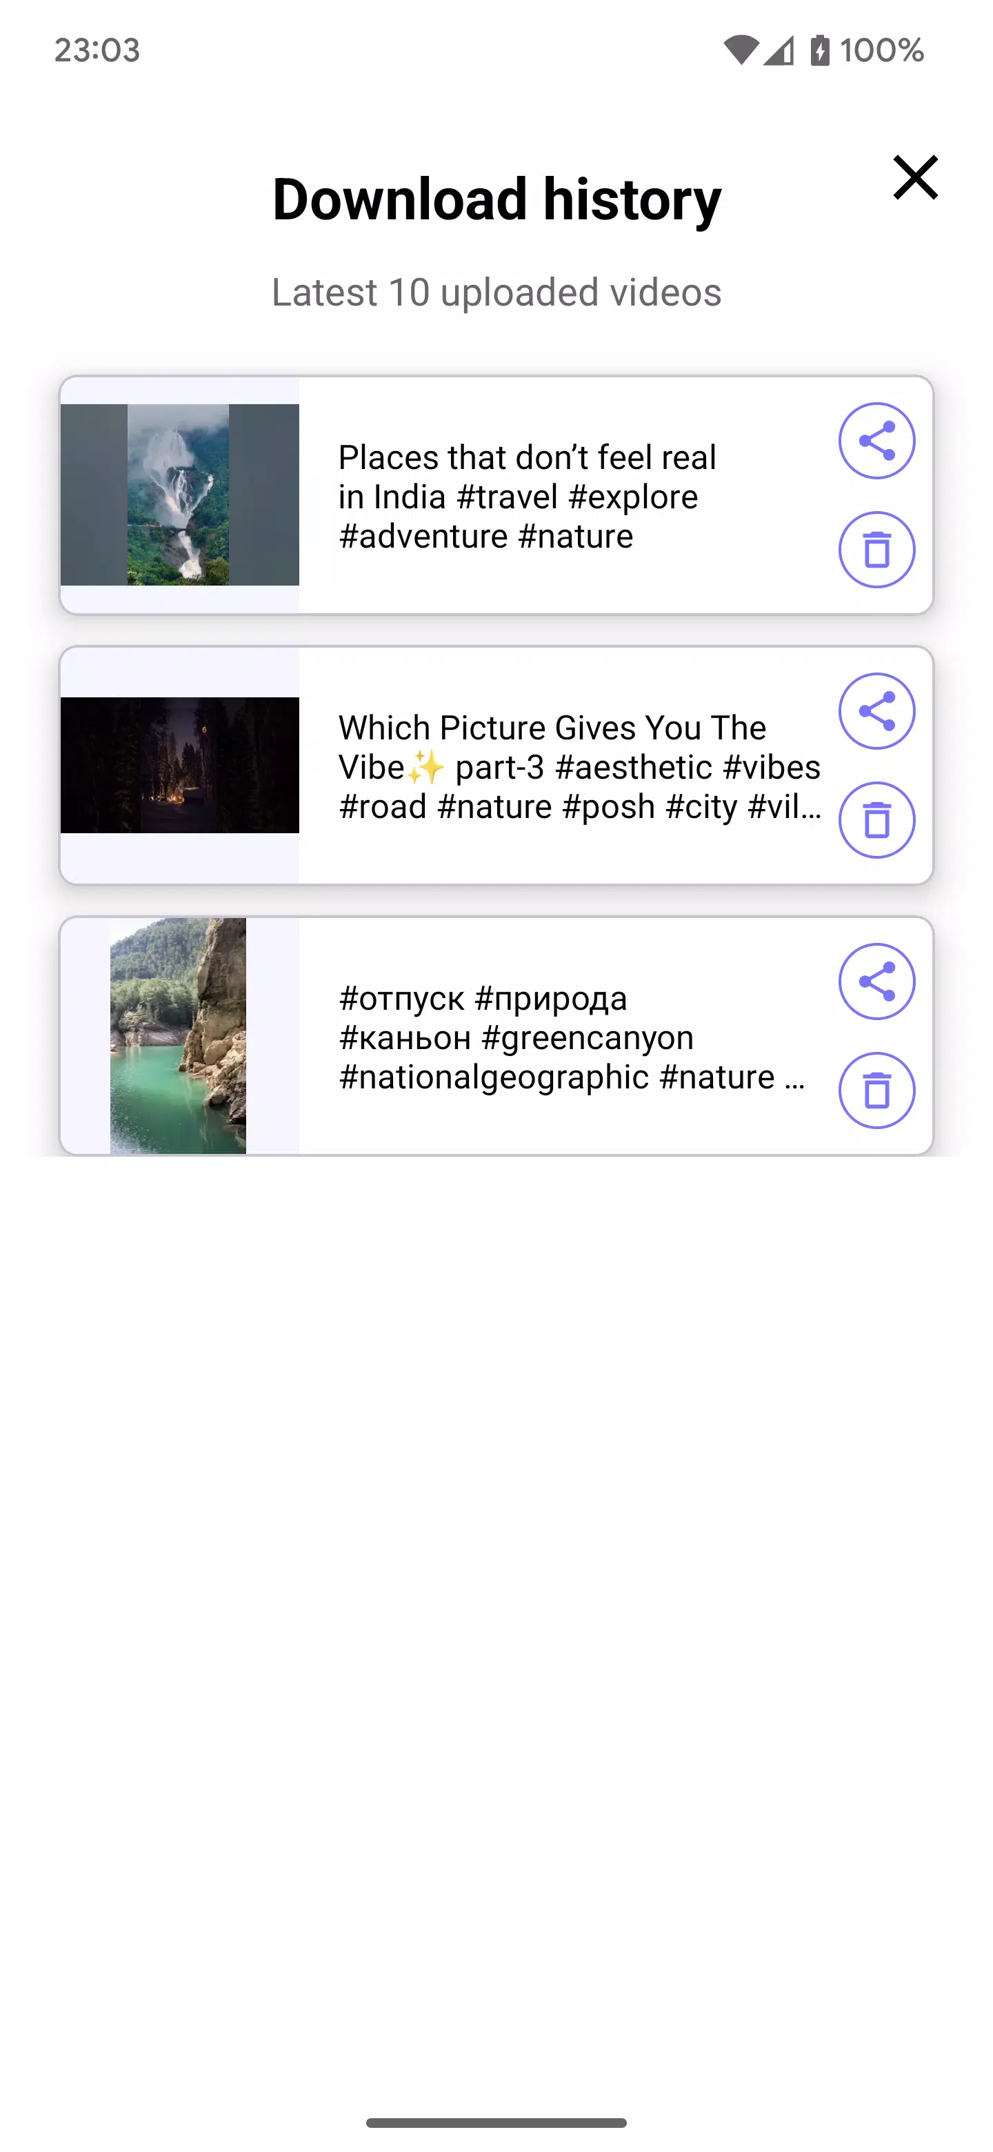Tap the cellular signal icon in status bar

tap(779, 50)
